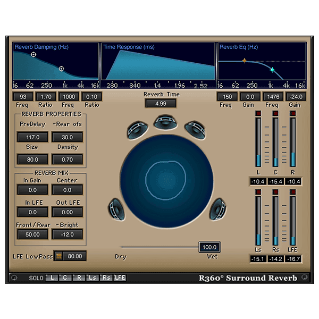
Task: Click the right surround speaker icon
Action: (x=217, y=209)
